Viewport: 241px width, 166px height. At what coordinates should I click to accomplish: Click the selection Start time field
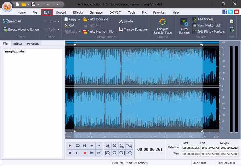pyautogui.click(x=191, y=148)
